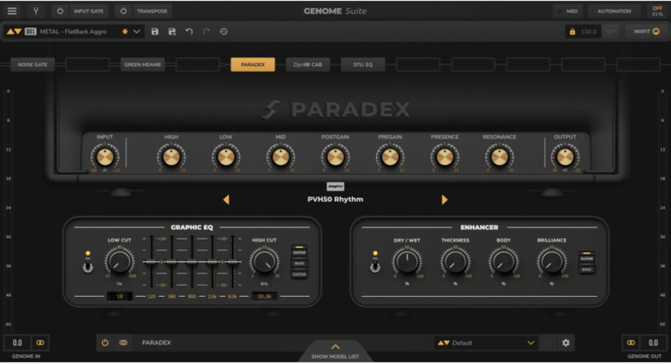Toggle the tempo lock icon
The height and width of the screenshot is (364, 671).
pyautogui.click(x=572, y=32)
